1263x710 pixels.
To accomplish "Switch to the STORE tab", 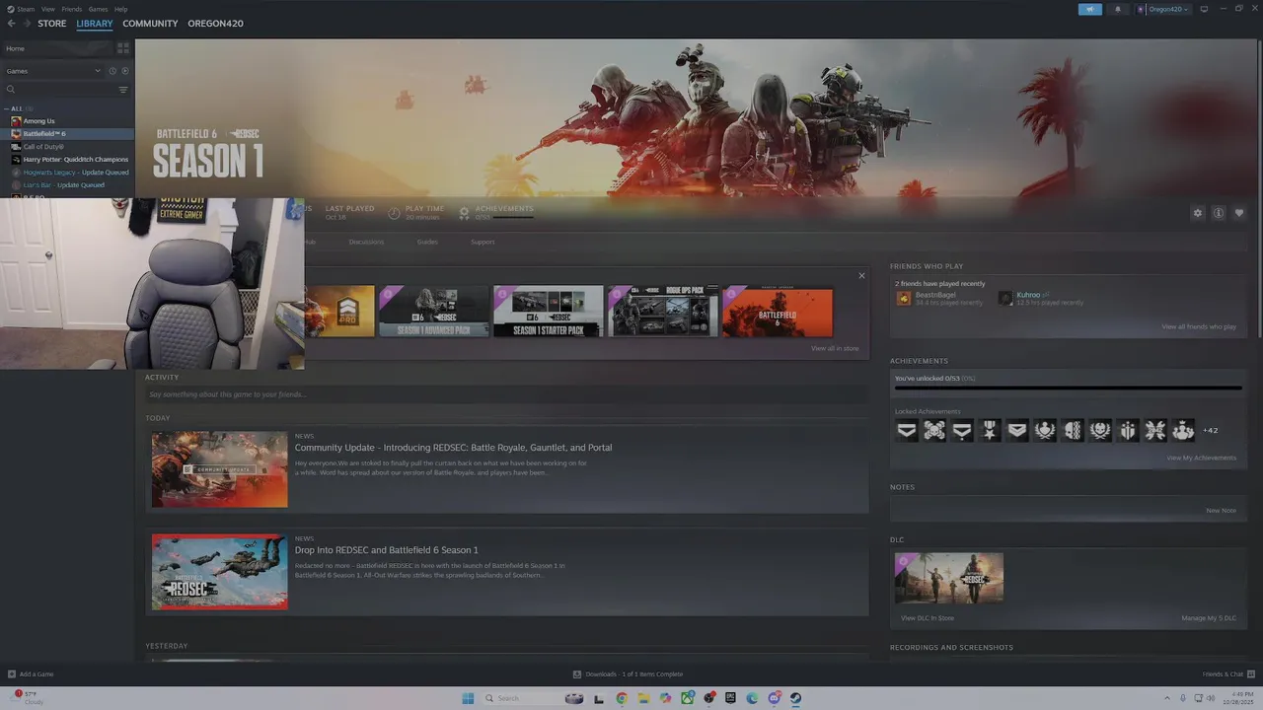I will 52,24.
